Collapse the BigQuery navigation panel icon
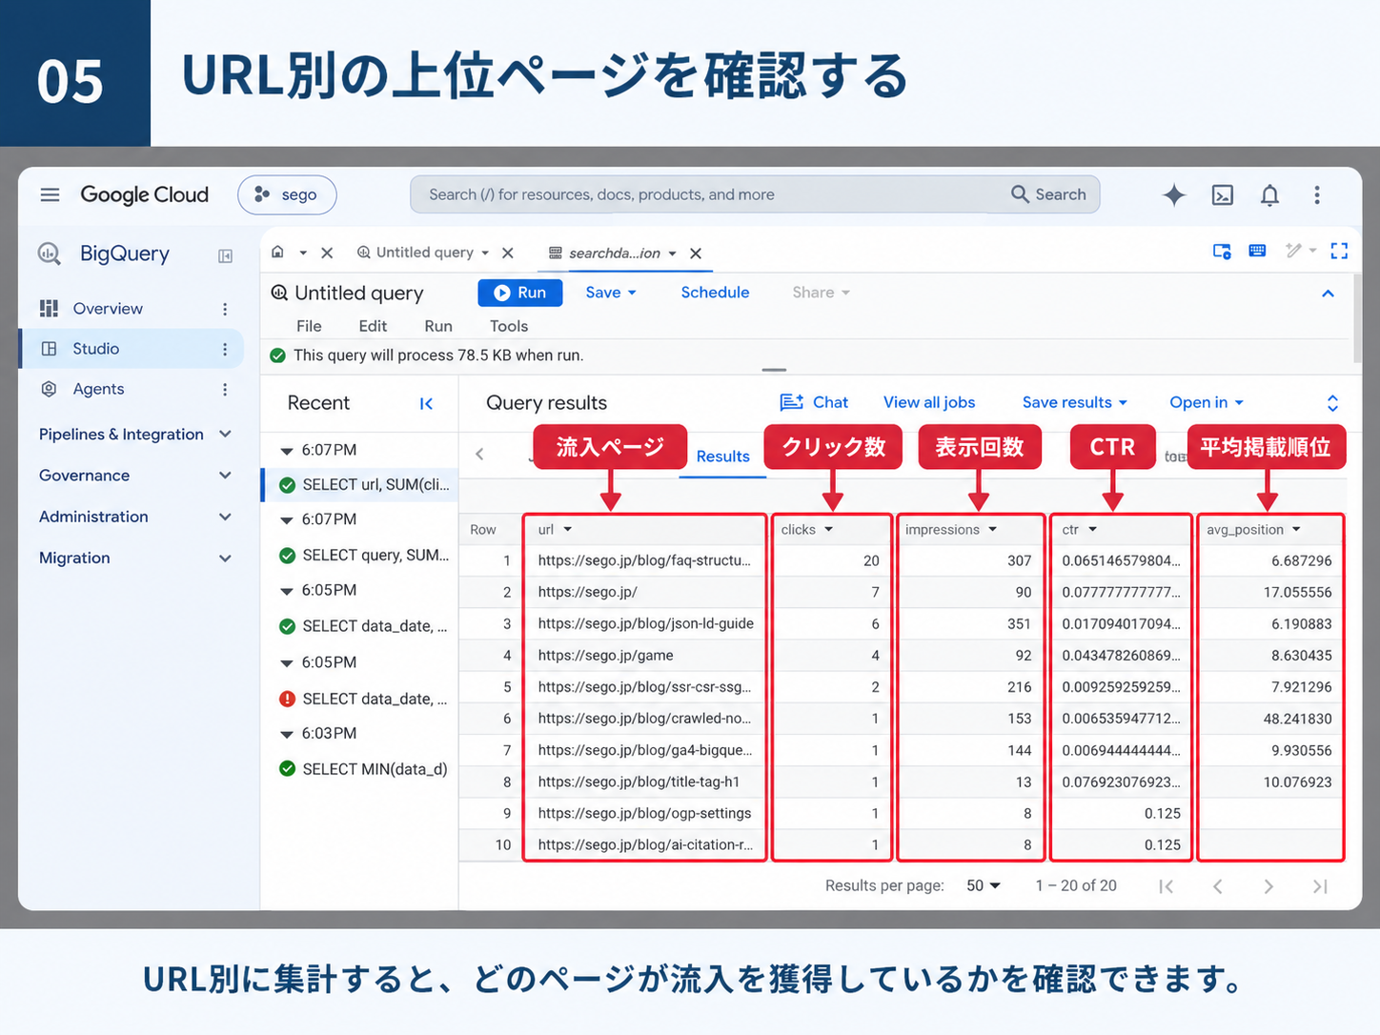This screenshot has height=1035, width=1380. click(x=226, y=255)
